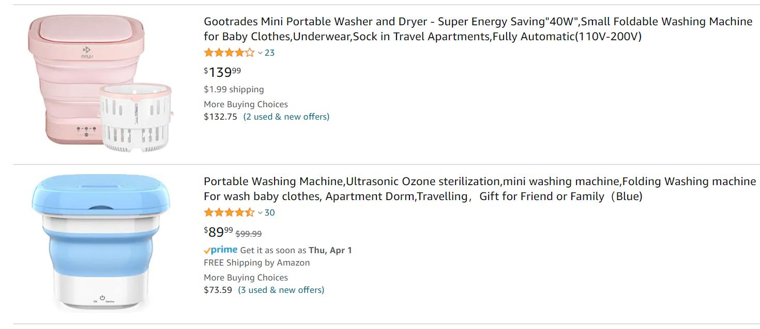Screen dimensions: 760x329
Task: Click the $139.99 price
Action: [x=222, y=72]
